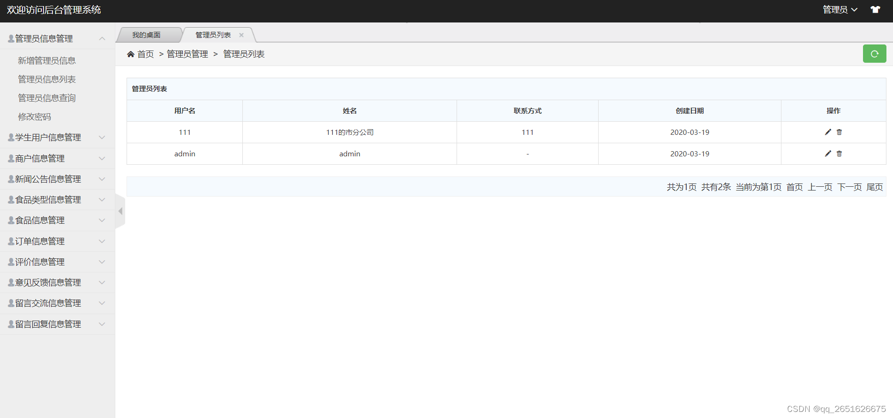Click the home icon in the breadcrumb
This screenshot has width=893, height=418.
(131, 54)
